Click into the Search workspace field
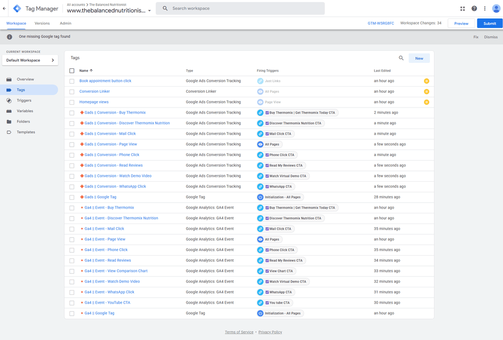 (x=240, y=8)
